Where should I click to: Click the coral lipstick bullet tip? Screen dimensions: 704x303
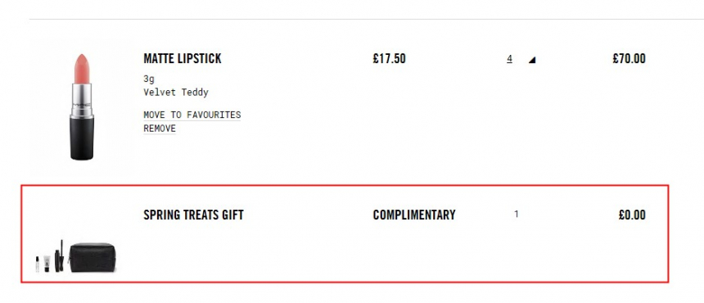pos(82,68)
